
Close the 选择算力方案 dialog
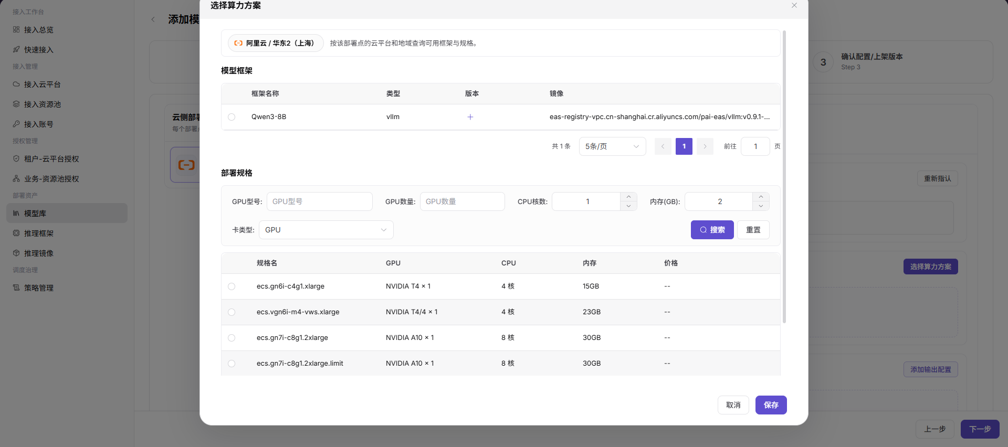click(x=794, y=5)
